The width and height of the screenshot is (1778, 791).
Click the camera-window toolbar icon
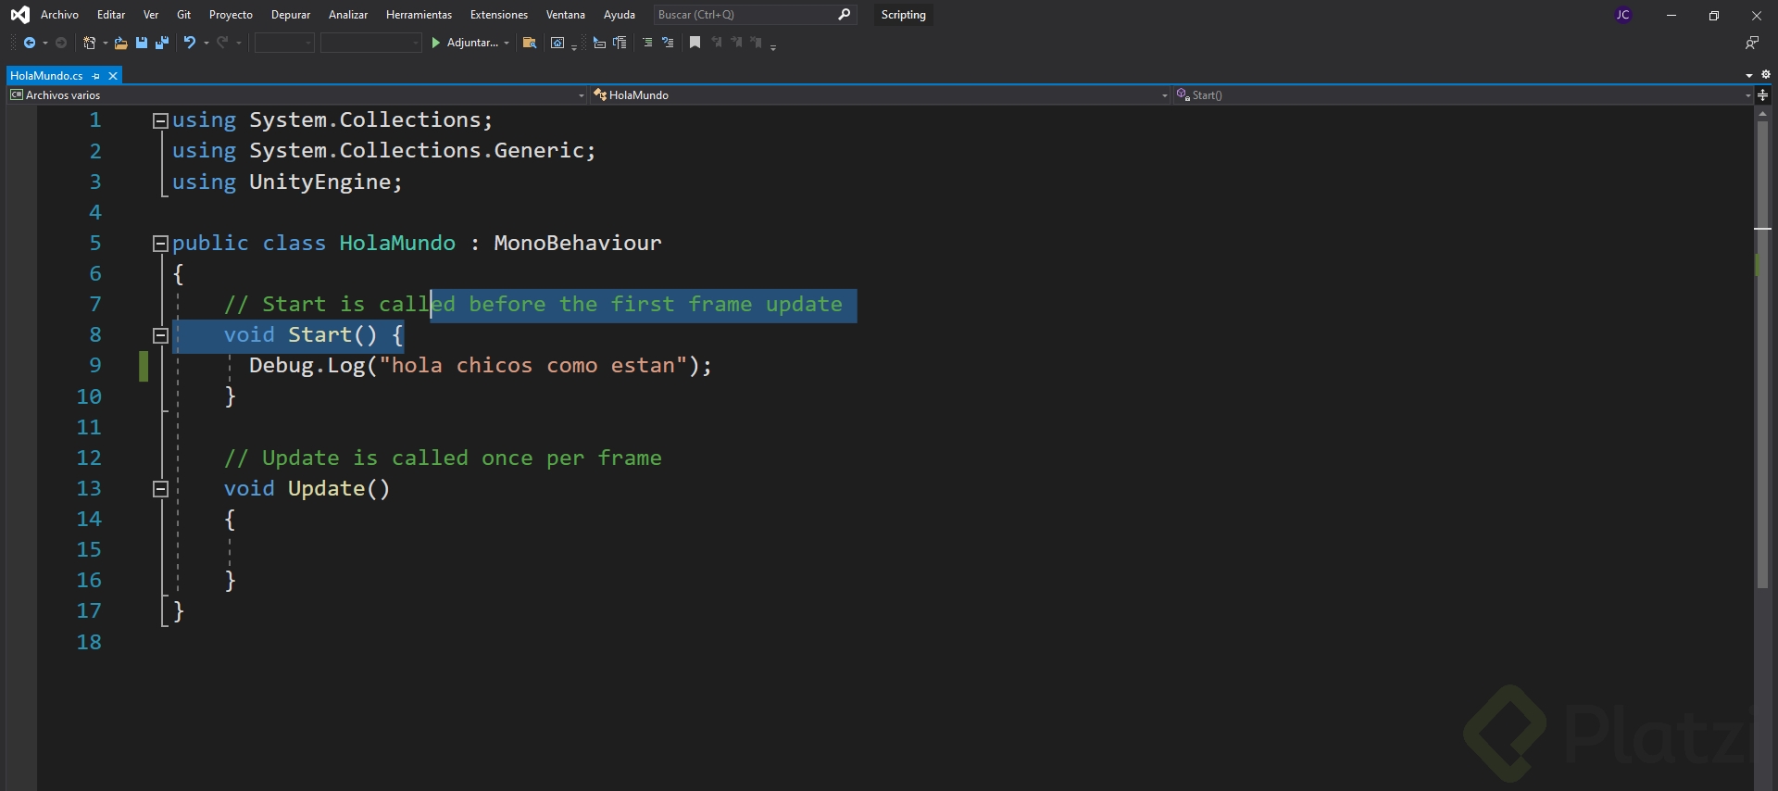557,43
